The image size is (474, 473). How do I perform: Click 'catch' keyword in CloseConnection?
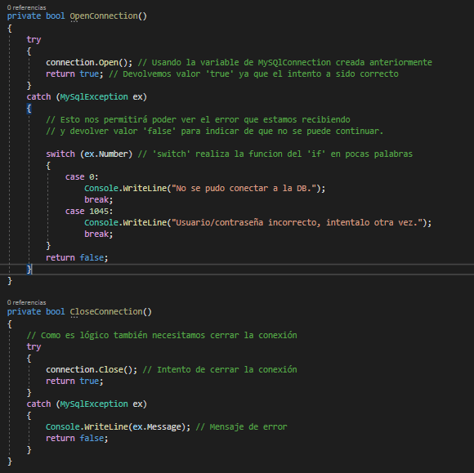click(38, 404)
